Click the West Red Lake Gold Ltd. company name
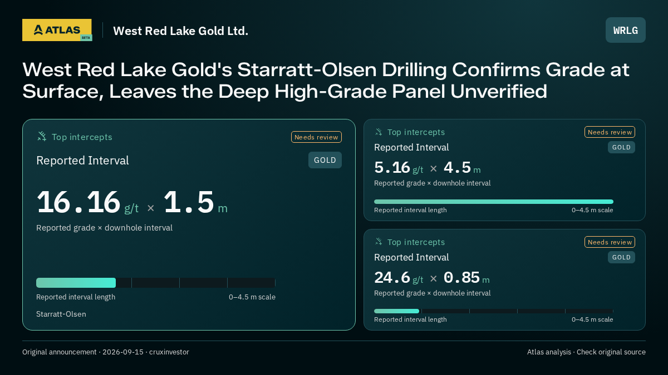The image size is (668, 375). [x=180, y=31]
